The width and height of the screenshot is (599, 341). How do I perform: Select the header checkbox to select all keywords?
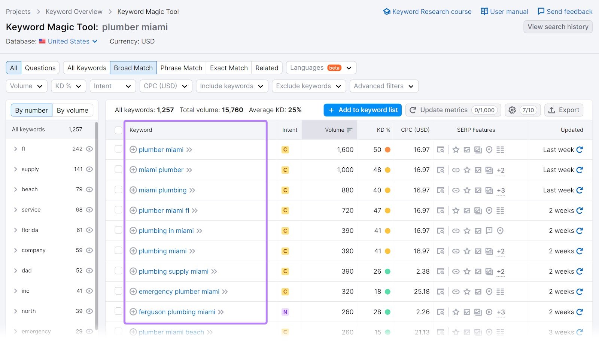118,130
